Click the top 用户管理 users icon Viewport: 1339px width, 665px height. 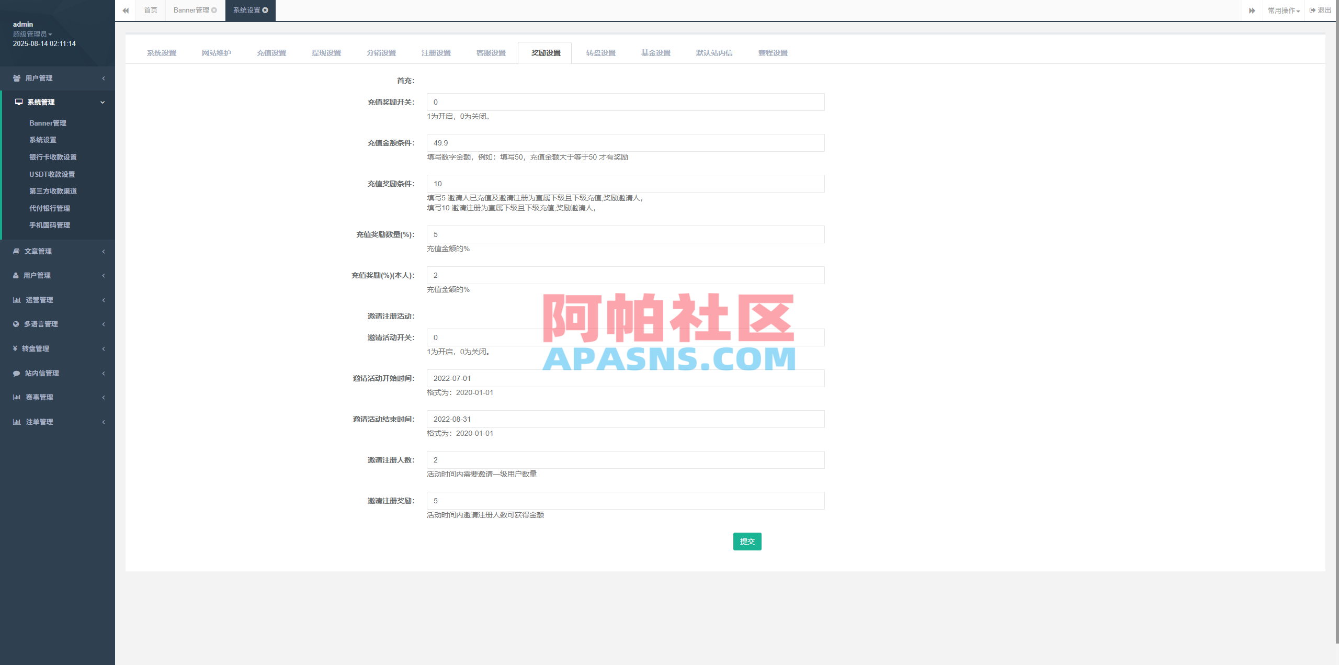click(x=16, y=78)
